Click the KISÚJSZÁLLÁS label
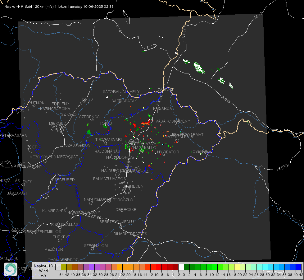 click(x=65, y=224)
